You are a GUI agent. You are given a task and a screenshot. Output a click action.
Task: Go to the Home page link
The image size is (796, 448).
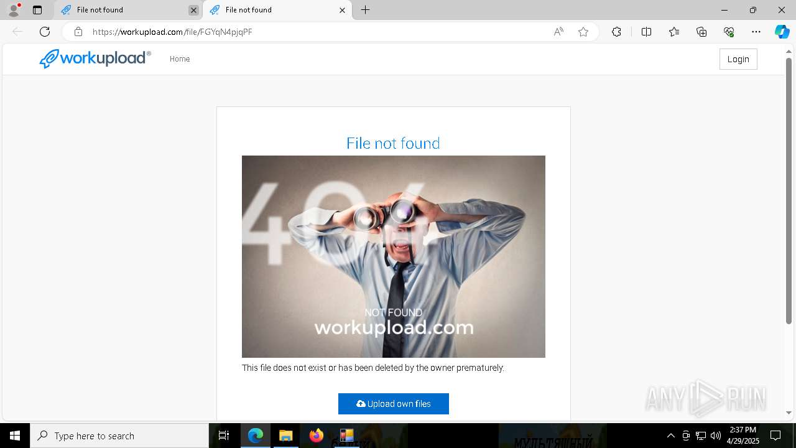[x=180, y=59]
